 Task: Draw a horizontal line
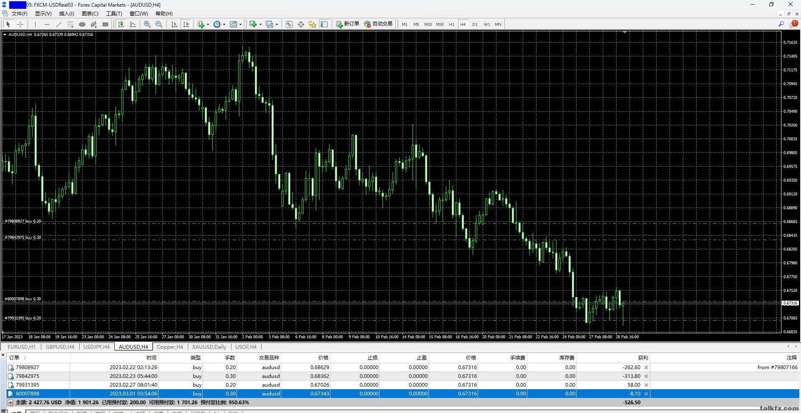coord(47,24)
